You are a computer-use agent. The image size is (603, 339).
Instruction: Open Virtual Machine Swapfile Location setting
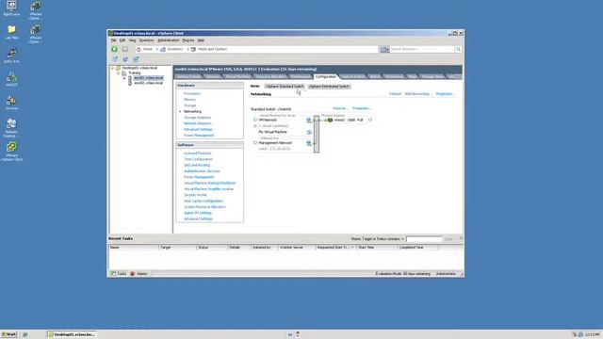pyautogui.click(x=209, y=189)
